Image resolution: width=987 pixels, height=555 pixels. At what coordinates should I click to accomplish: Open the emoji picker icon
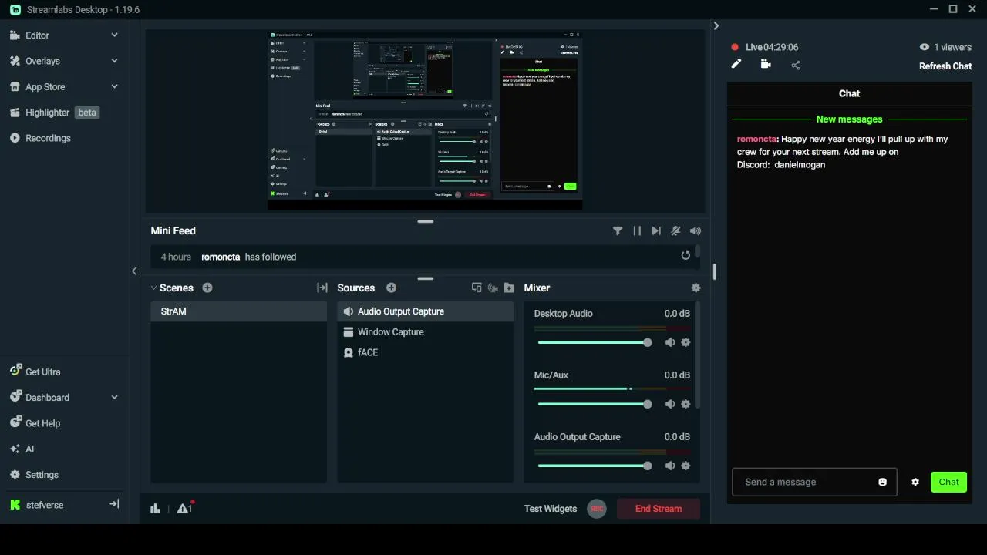click(882, 482)
